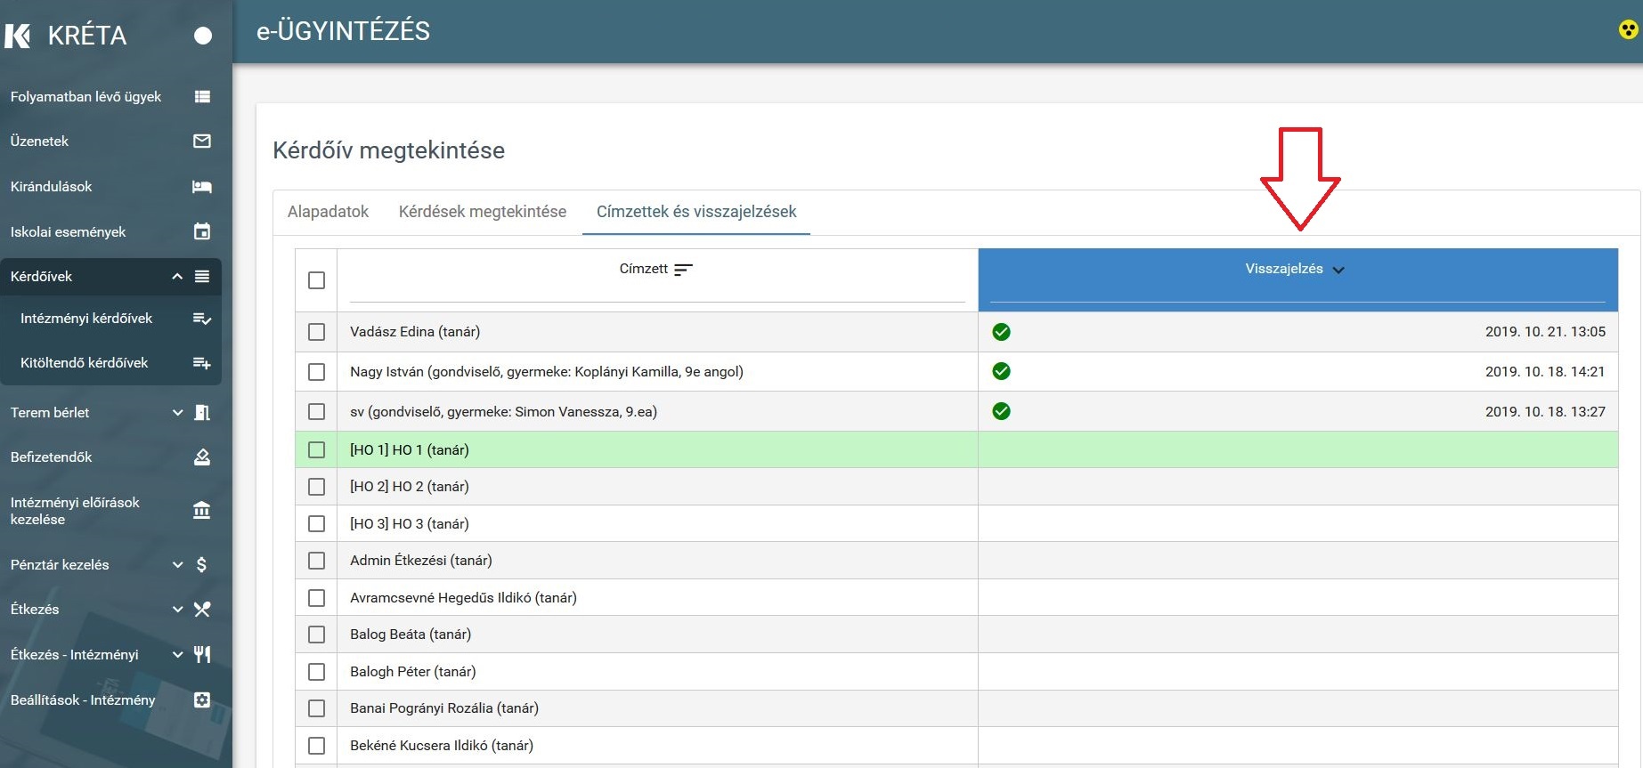This screenshot has width=1643, height=768.
Task: Check the box for sv gondviselő row
Action: tap(316, 412)
